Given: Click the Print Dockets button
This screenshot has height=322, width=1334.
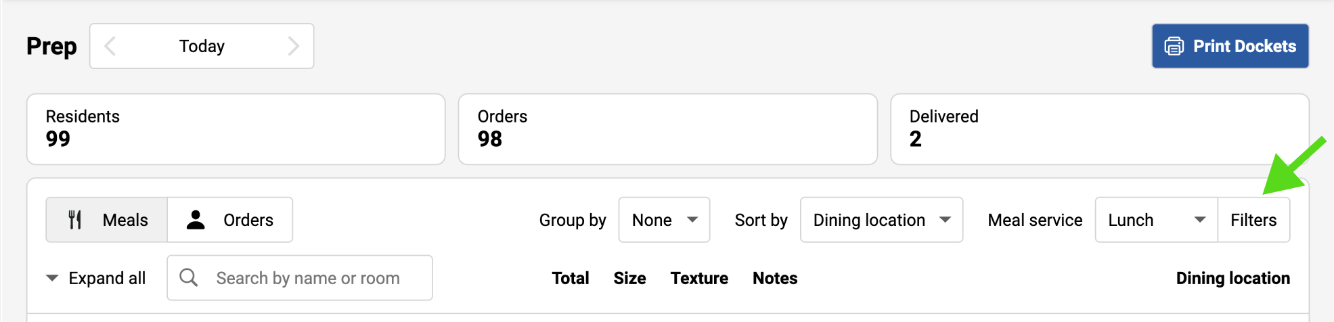Looking at the screenshot, I should pos(1230,46).
